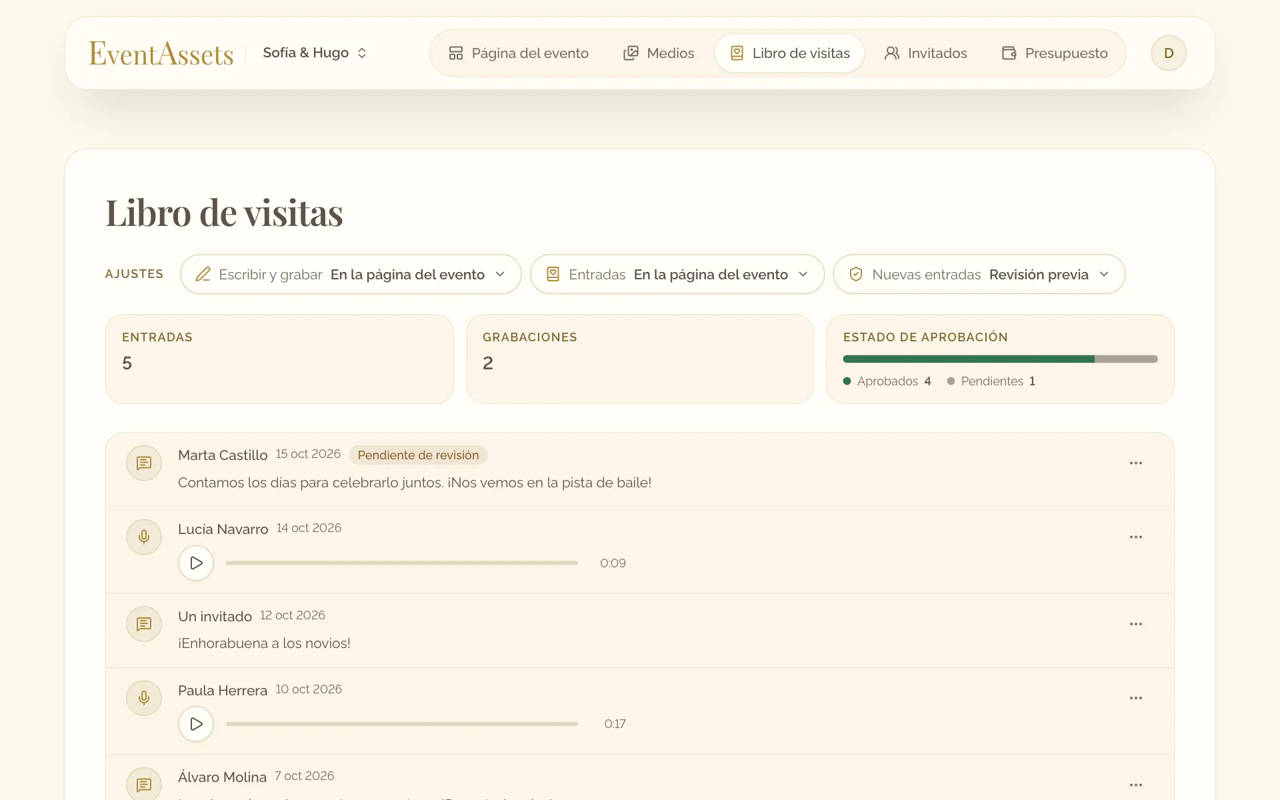Play Lucía Navarro's audio recording
The height and width of the screenshot is (800, 1280).
[196, 563]
